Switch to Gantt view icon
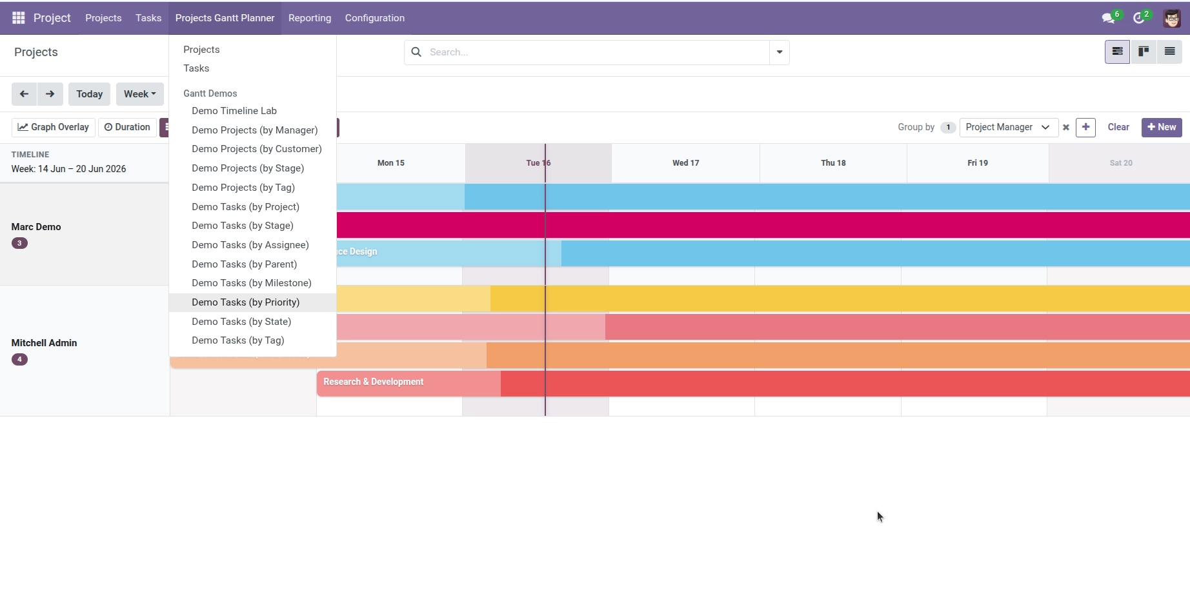This screenshot has height=597, width=1190. [x=1117, y=52]
